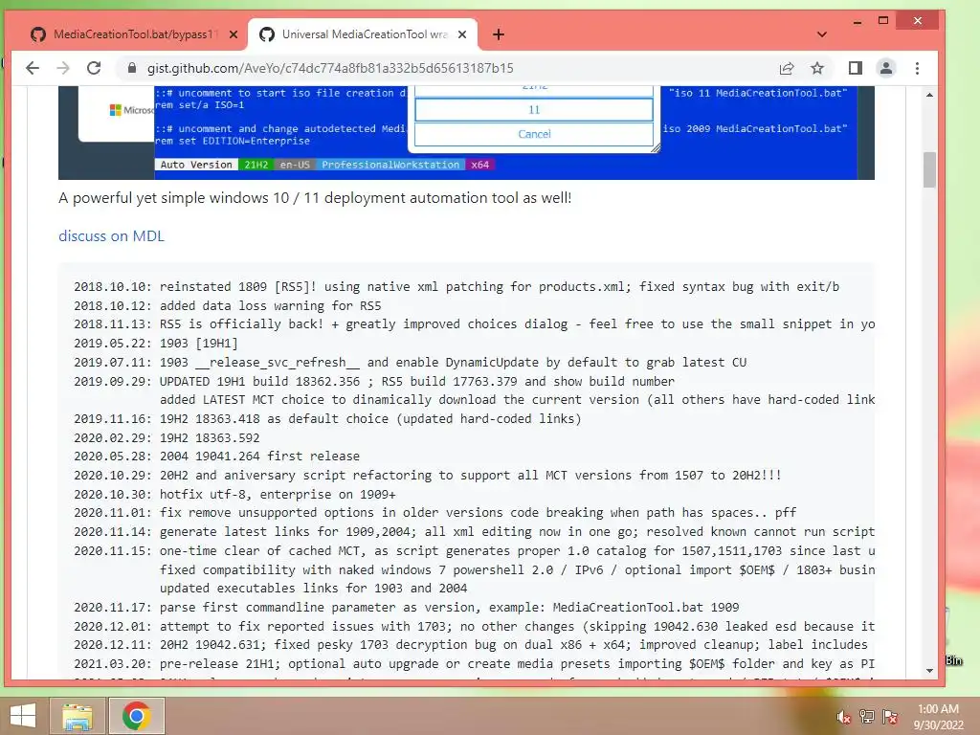
Task: Click the vertical scrollbar thumb
Action: (929, 169)
